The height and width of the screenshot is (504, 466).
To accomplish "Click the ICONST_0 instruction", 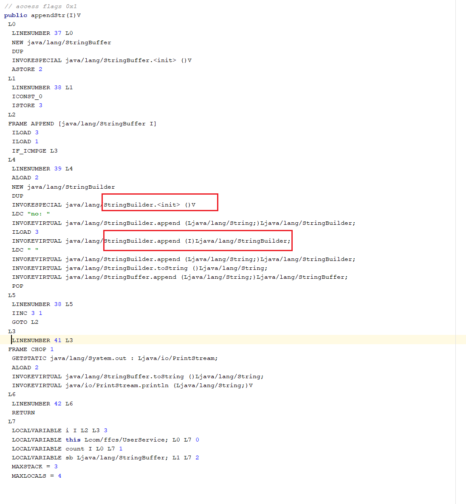I will click(x=27, y=96).
